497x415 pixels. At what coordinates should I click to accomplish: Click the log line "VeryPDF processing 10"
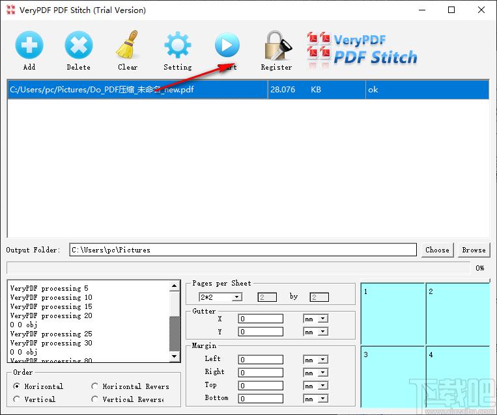(x=51, y=297)
